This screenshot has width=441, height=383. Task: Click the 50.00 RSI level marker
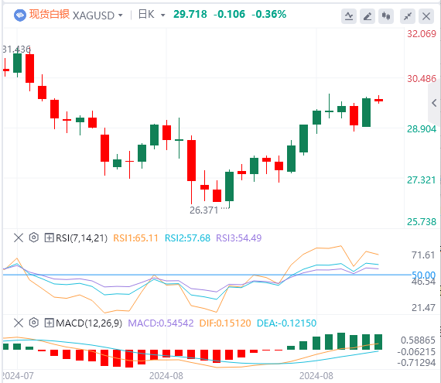click(x=423, y=275)
